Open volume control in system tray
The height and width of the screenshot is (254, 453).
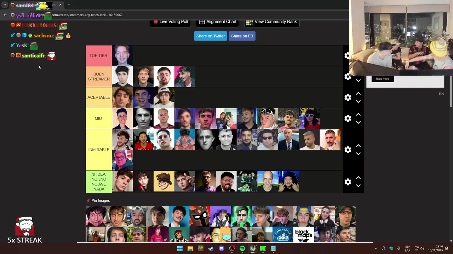[x=422, y=248]
